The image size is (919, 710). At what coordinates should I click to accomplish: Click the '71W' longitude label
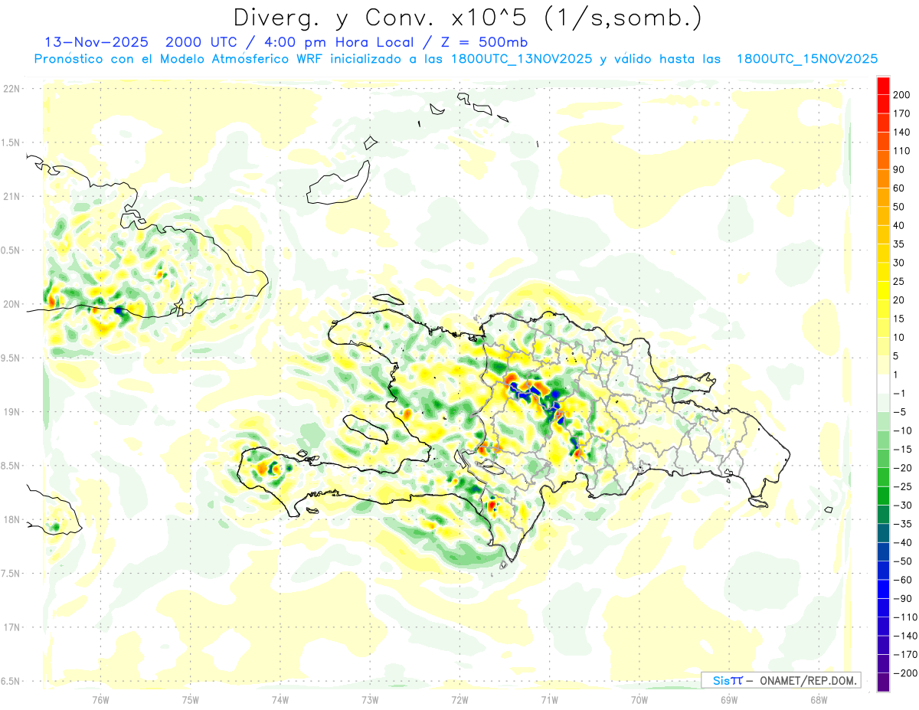tap(549, 699)
